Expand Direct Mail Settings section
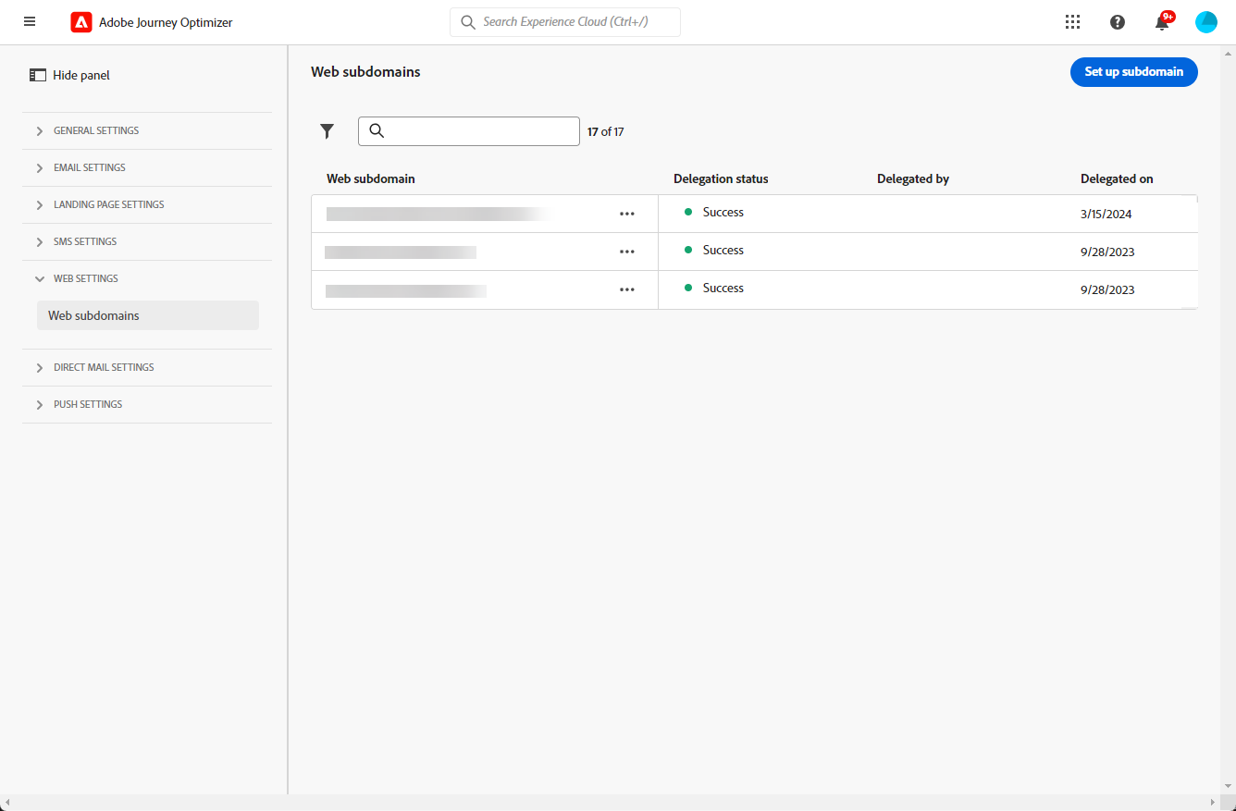Screen dimensions: 1236x811 click(104, 367)
